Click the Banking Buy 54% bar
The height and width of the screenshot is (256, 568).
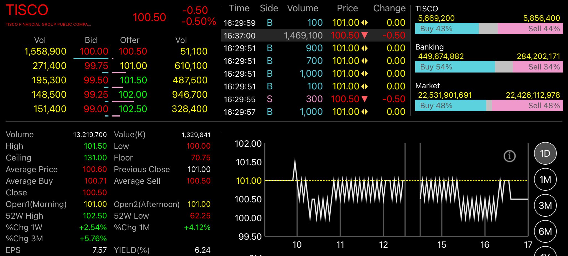point(455,67)
